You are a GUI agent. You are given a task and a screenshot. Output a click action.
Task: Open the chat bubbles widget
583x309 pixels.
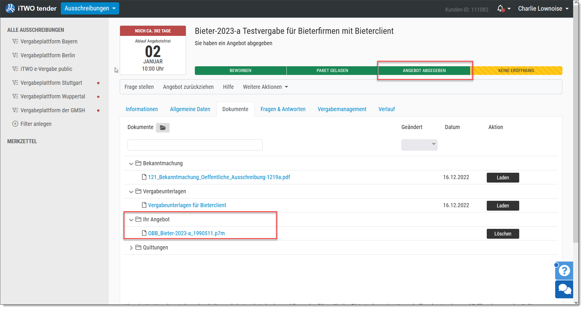[x=564, y=289]
